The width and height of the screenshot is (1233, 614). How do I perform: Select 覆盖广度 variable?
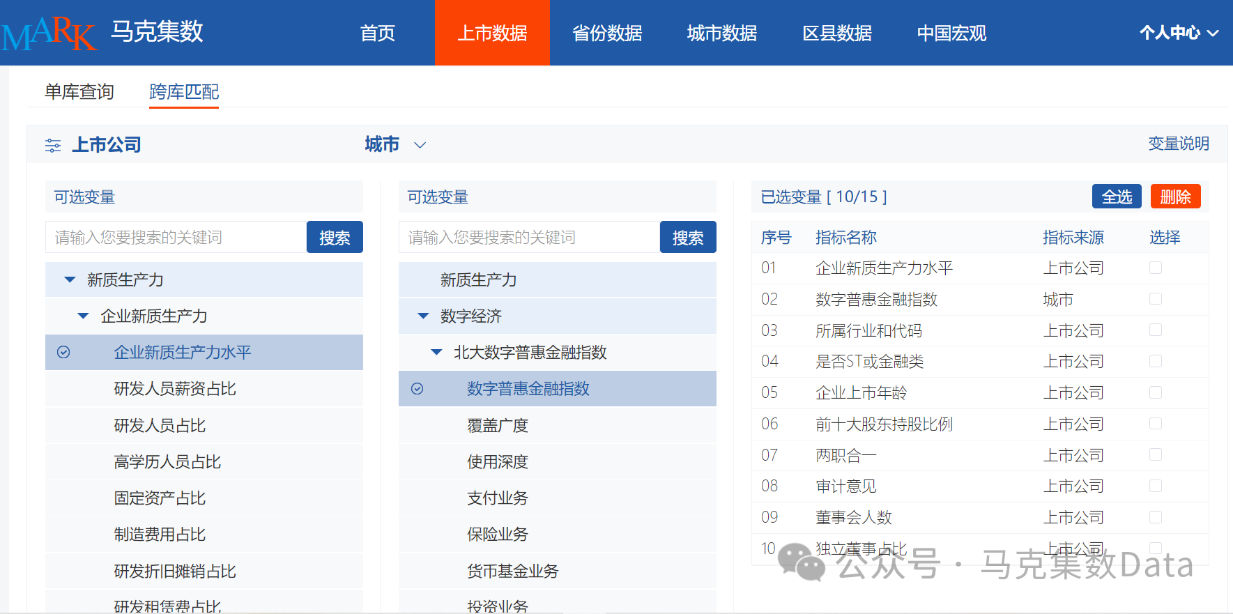click(557, 425)
